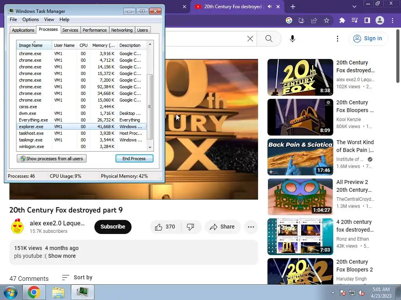Switch to the Users tab
Viewport: 401px width, 300px height.
(x=143, y=30)
